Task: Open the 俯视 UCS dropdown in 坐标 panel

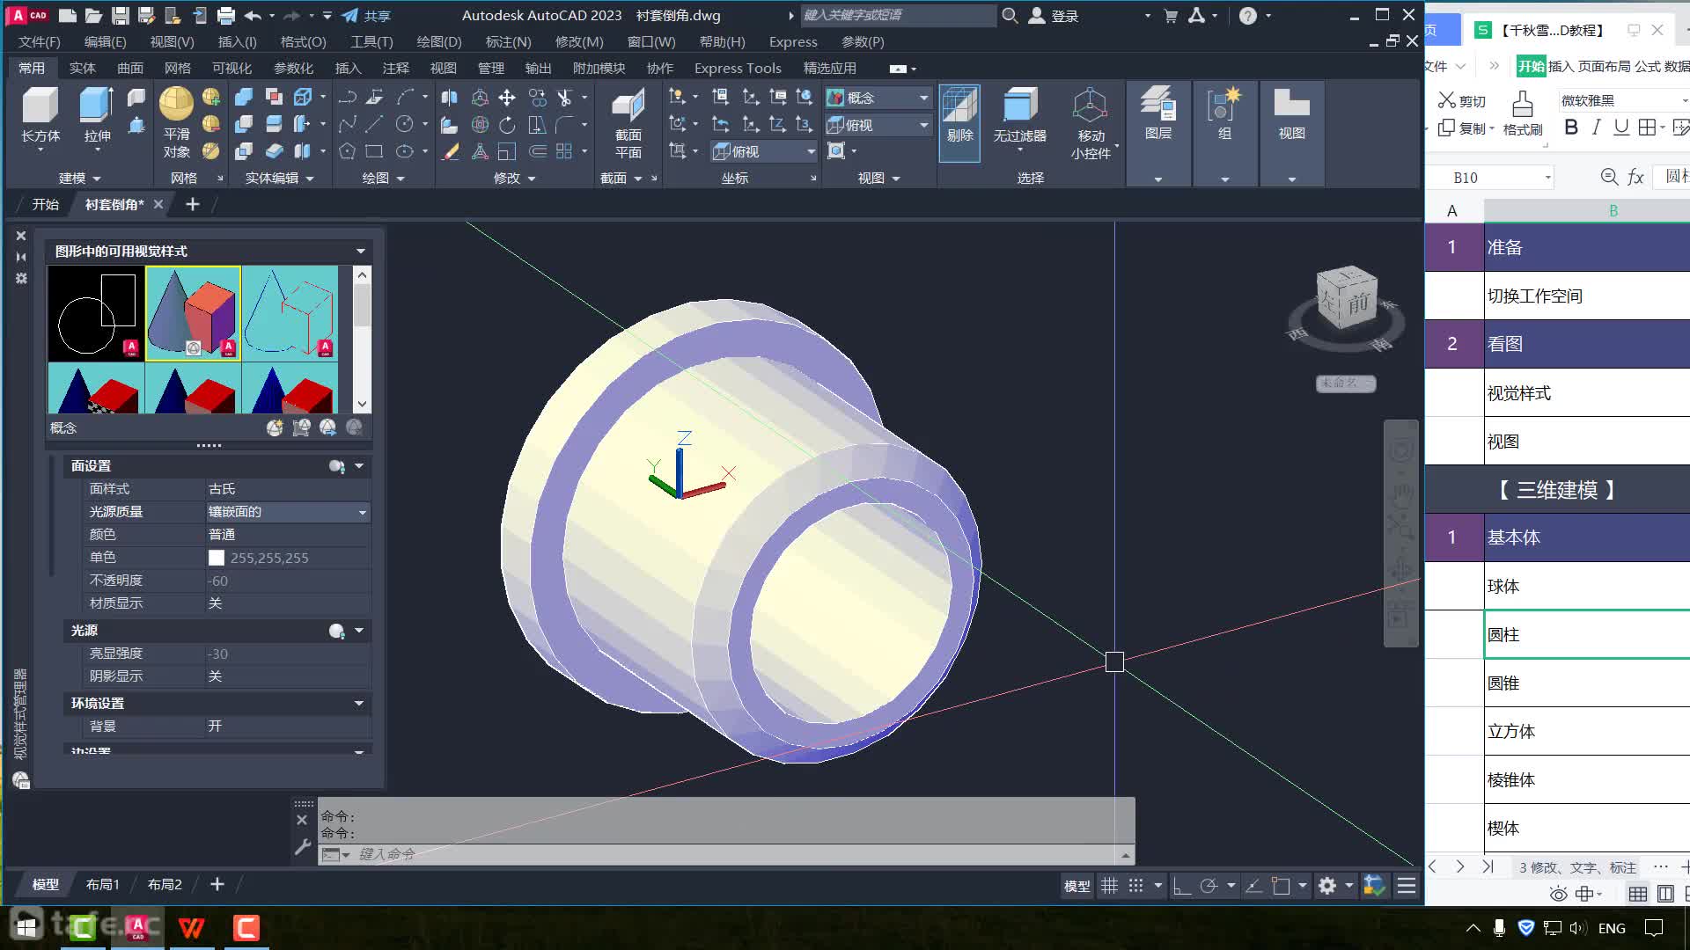Action: point(764,151)
